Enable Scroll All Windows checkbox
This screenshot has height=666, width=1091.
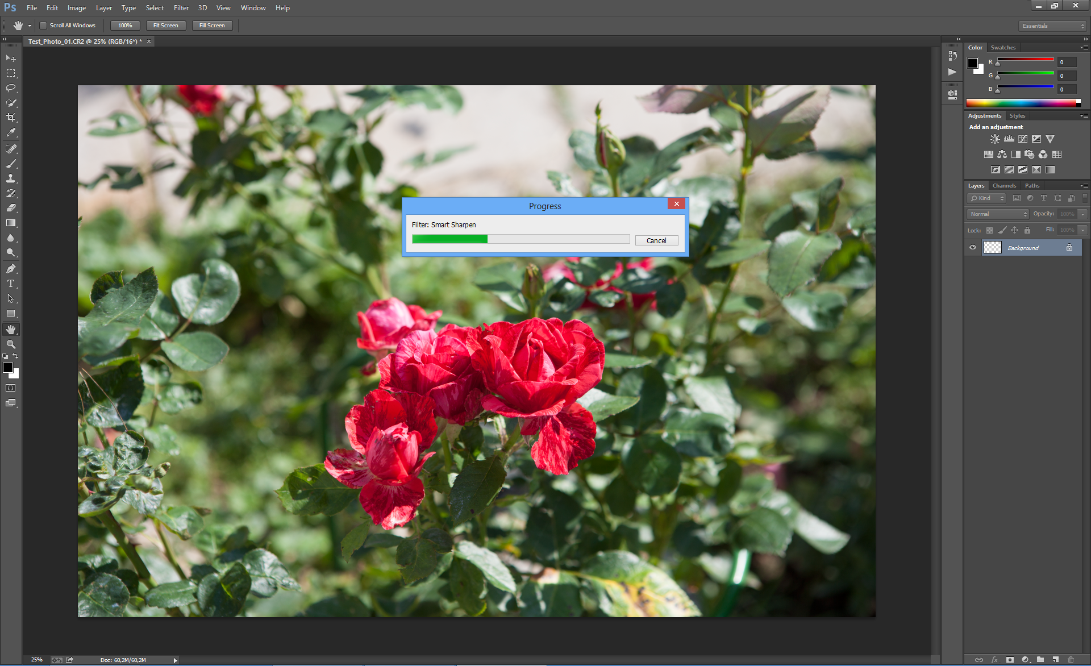point(43,26)
